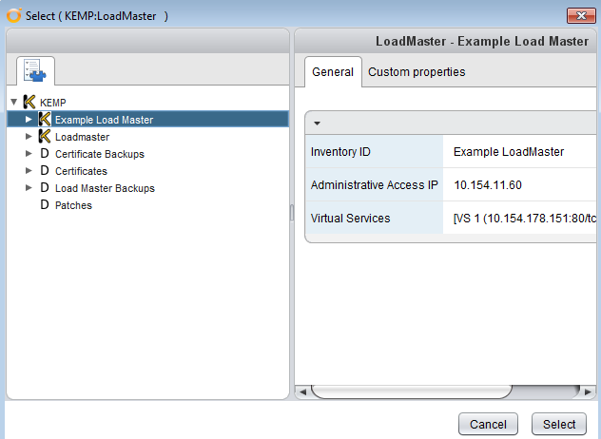Screen dimensions: 601x439
Task: Click the panel splitter handle between panes
Action: tap(292, 213)
